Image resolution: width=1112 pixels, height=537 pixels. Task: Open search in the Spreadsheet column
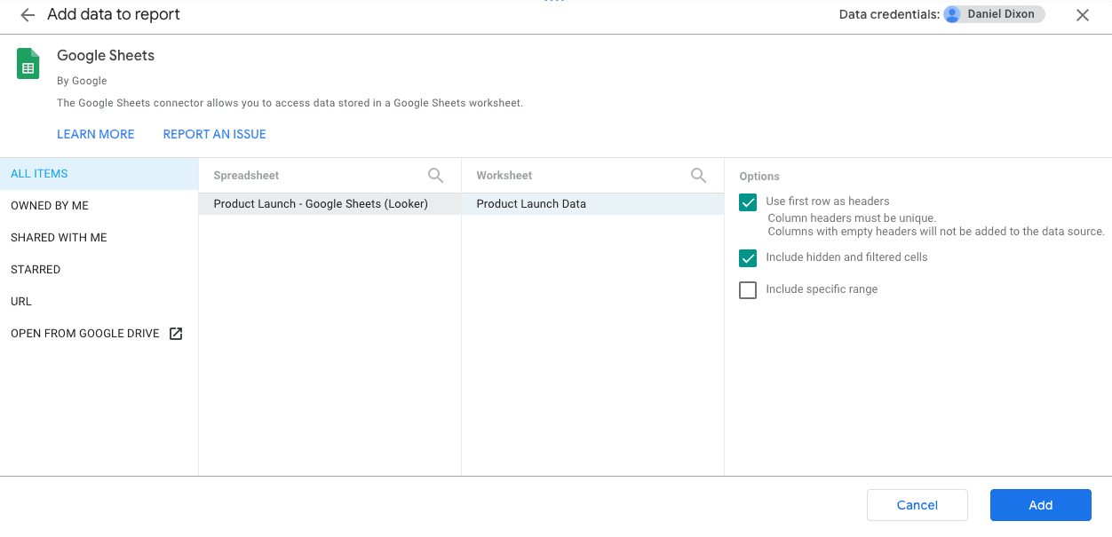[x=435, y=176]
